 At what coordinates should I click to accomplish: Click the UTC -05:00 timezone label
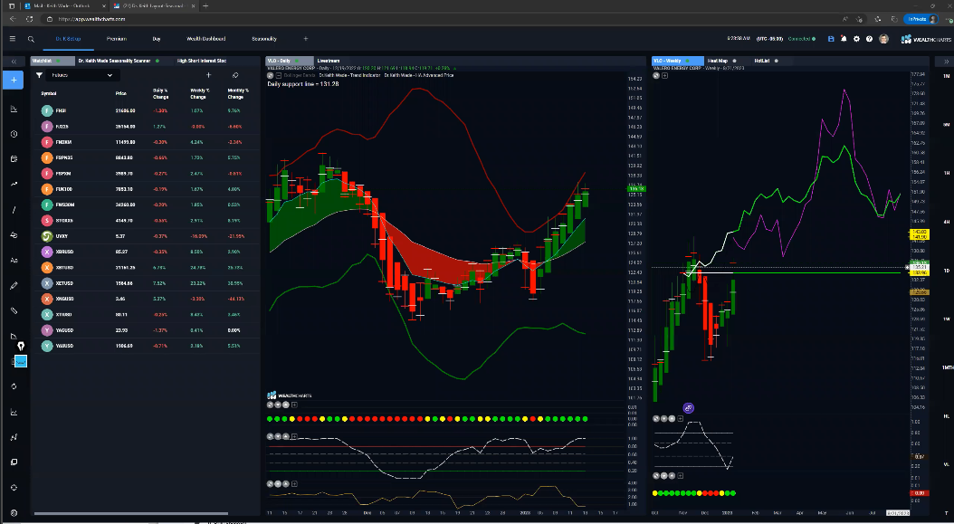tap(769, 39)
